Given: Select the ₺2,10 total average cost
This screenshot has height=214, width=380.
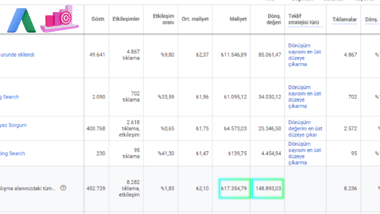Looking at the screenshot, I should pos(202,188).
